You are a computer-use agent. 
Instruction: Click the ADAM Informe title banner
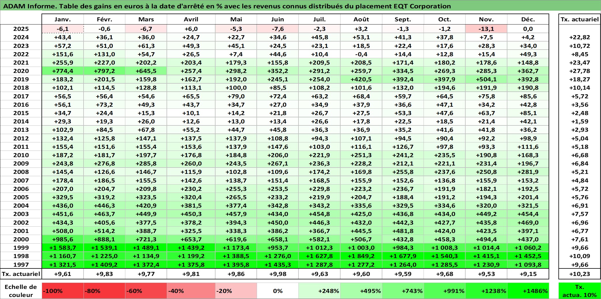tap(300, 6)
